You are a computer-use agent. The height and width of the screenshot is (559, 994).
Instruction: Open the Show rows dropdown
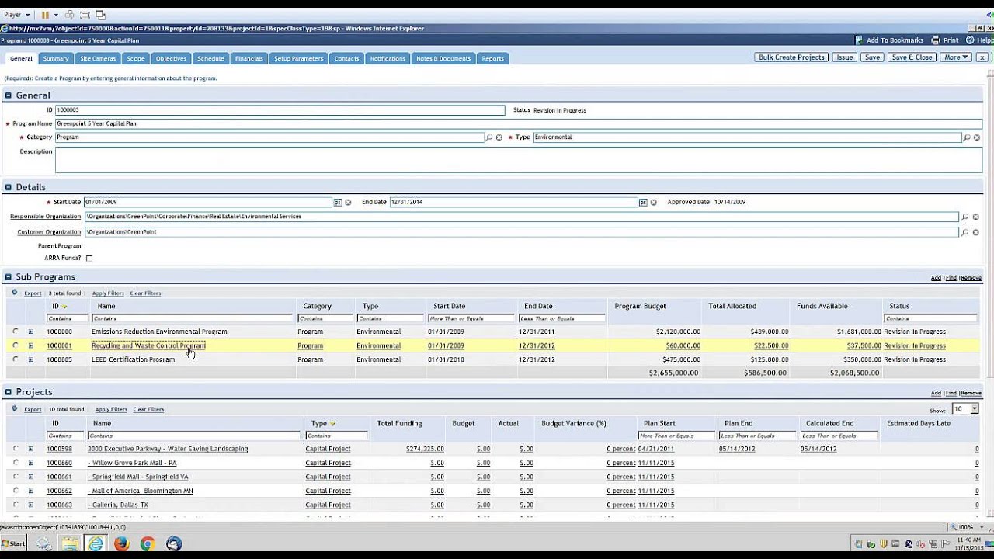click(965, 409)
